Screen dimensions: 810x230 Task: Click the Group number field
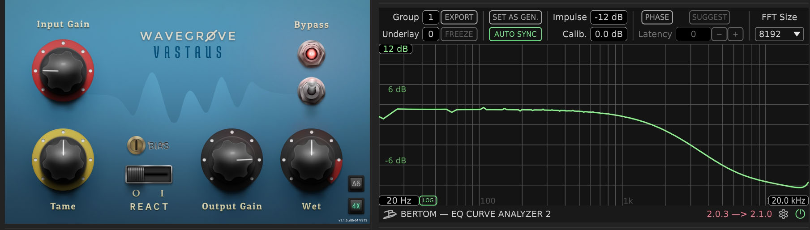(431, 17)
